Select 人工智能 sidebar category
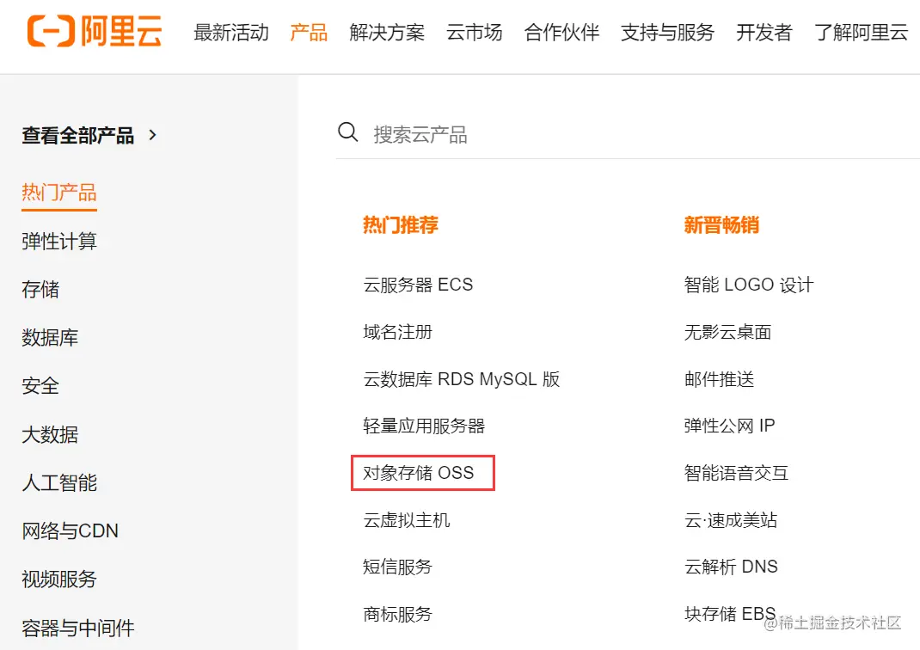Screen dimensions: 920x650 59,483
